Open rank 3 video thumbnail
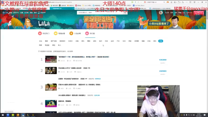Viewport: 208px width, 117px height. click(51, 87)
